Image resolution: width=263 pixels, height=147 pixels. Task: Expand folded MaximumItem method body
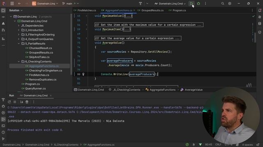click(x=127, y=29)
